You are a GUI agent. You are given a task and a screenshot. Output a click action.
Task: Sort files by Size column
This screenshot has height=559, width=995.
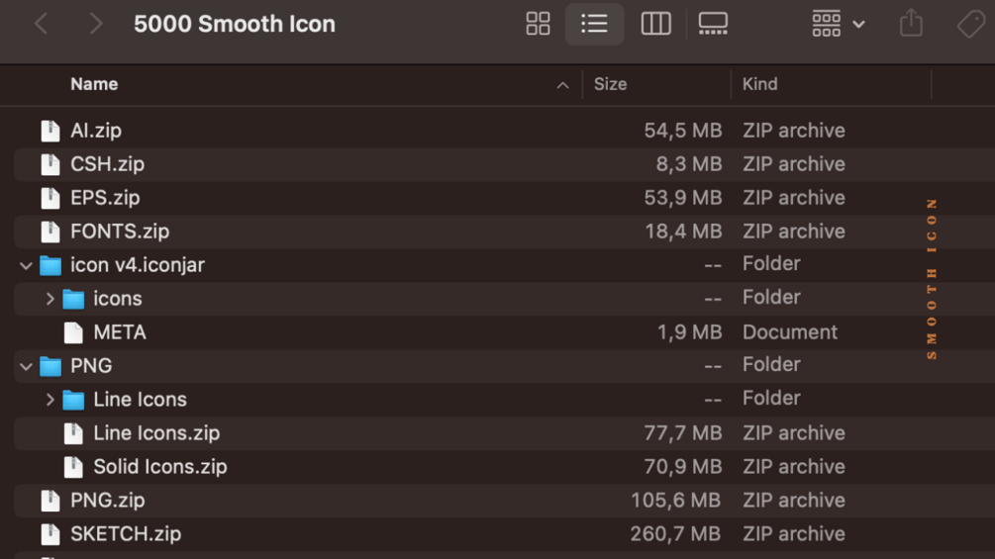610,84
